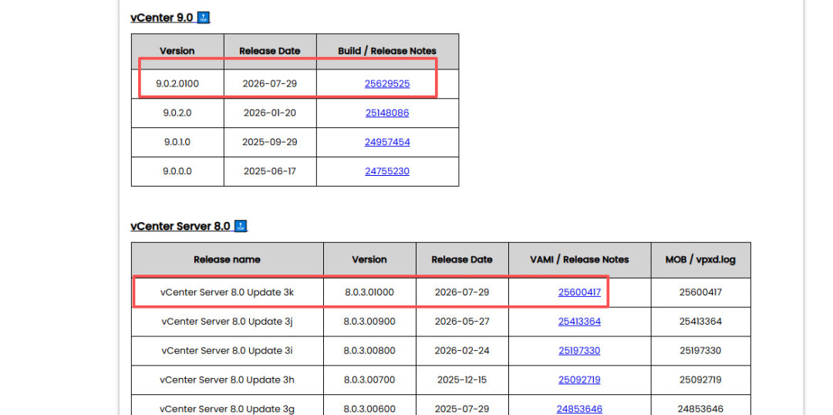Select vCenter Server 8.0 Update 3i cell
The width and height of the screenshot is (833, 415).
(227, 350)
